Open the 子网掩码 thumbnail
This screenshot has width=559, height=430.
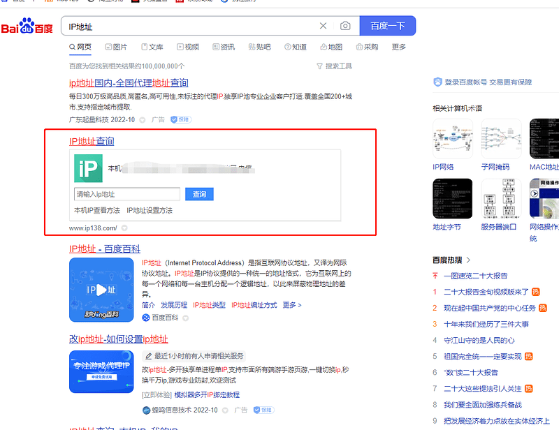coord(501,139)
